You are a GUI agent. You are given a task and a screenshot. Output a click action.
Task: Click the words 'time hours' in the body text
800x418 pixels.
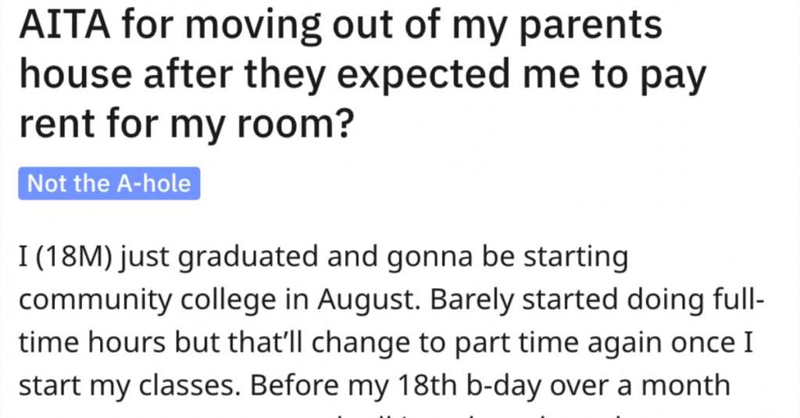pyautogui.click(x=92, y=343)
